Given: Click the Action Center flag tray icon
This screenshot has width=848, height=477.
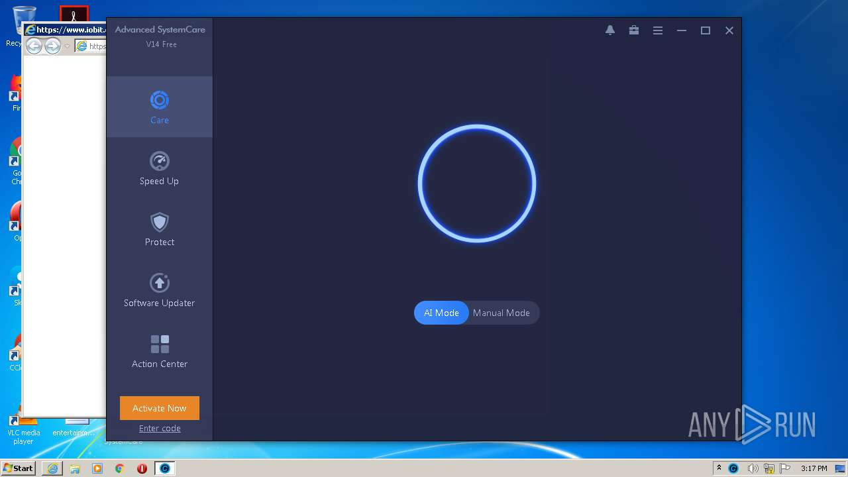Looking at the screenshot, I should [x=786, y=468].
